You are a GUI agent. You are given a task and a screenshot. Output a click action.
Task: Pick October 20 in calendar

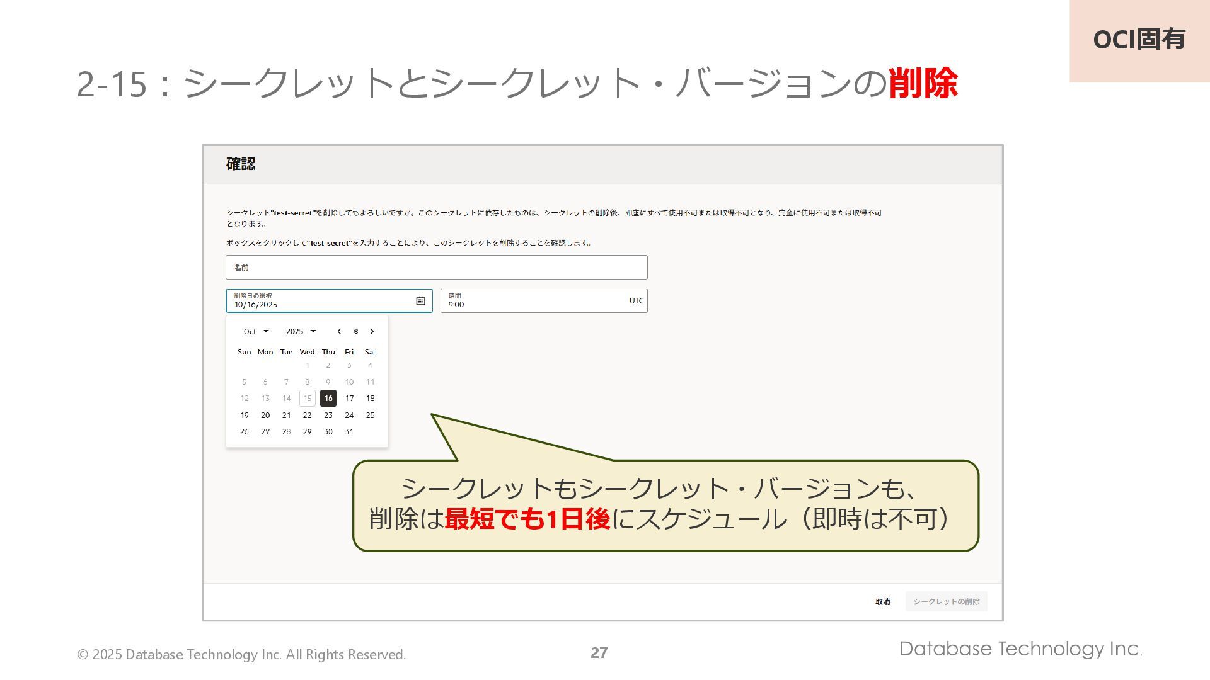coord(265,415)
